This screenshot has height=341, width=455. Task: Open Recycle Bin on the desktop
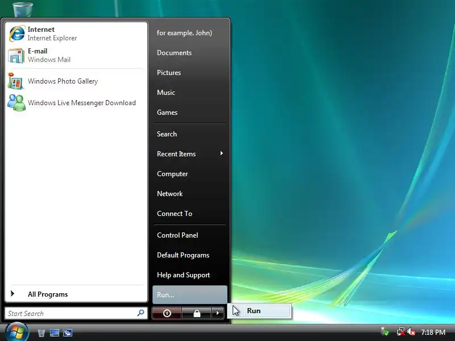coord(23,9)
